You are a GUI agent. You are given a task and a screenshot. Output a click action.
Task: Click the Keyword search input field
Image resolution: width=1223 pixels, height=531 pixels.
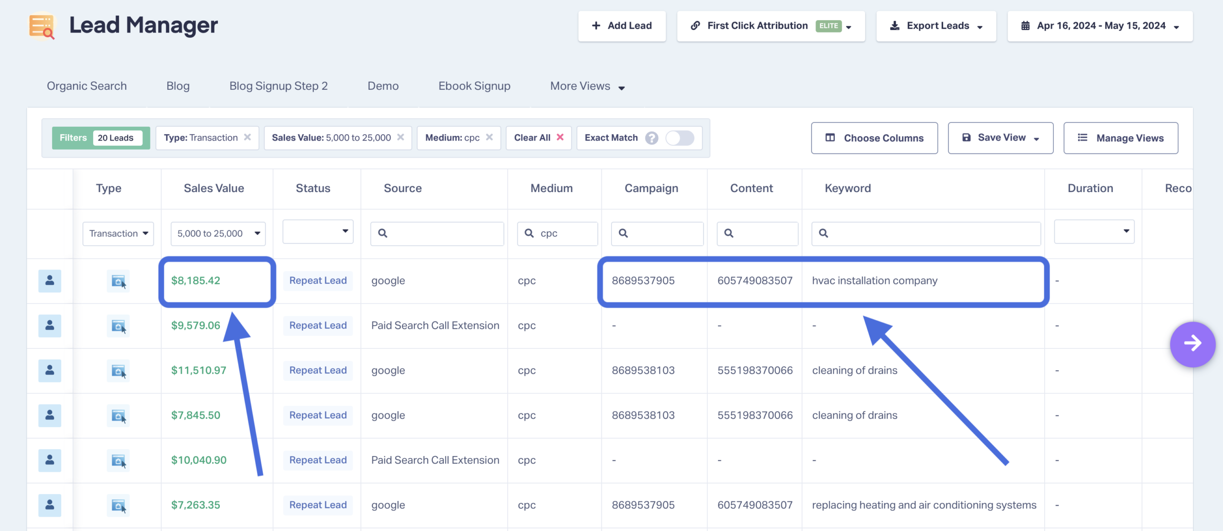pos(926,234)
